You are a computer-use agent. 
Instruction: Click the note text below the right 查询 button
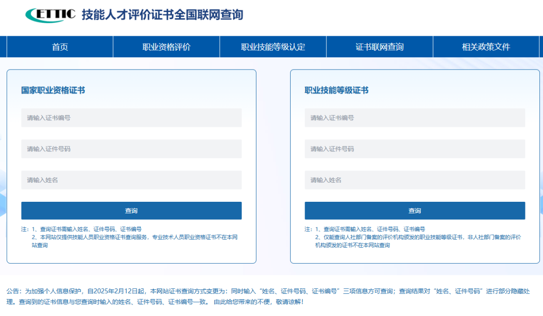click(x=415, y=237)
